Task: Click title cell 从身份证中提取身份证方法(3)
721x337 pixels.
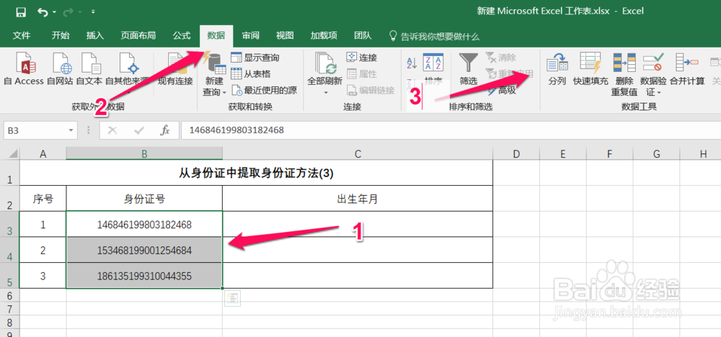Action: tap(256, 173)
